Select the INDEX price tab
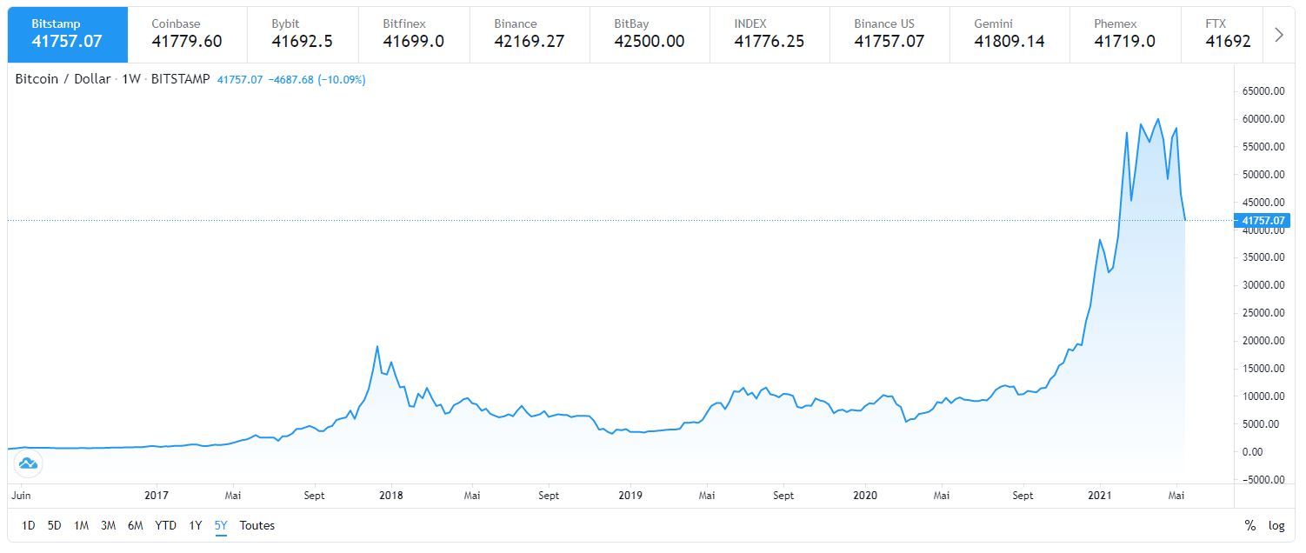1306x553 pixels. (769, 34)
